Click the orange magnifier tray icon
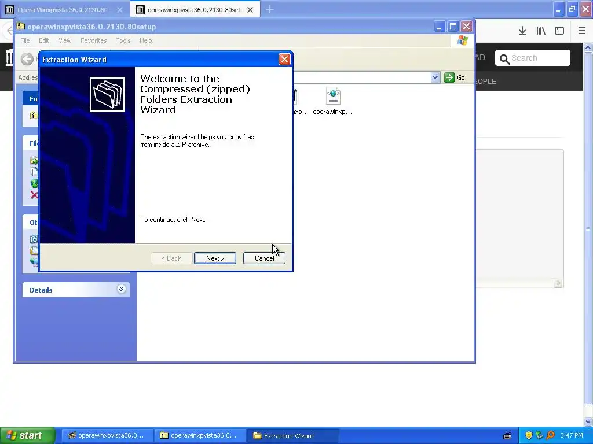593x444 pixels. tap(551, 435)
